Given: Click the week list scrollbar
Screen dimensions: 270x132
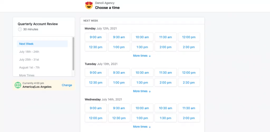Looking at the screenshot, I should [73, 54].
